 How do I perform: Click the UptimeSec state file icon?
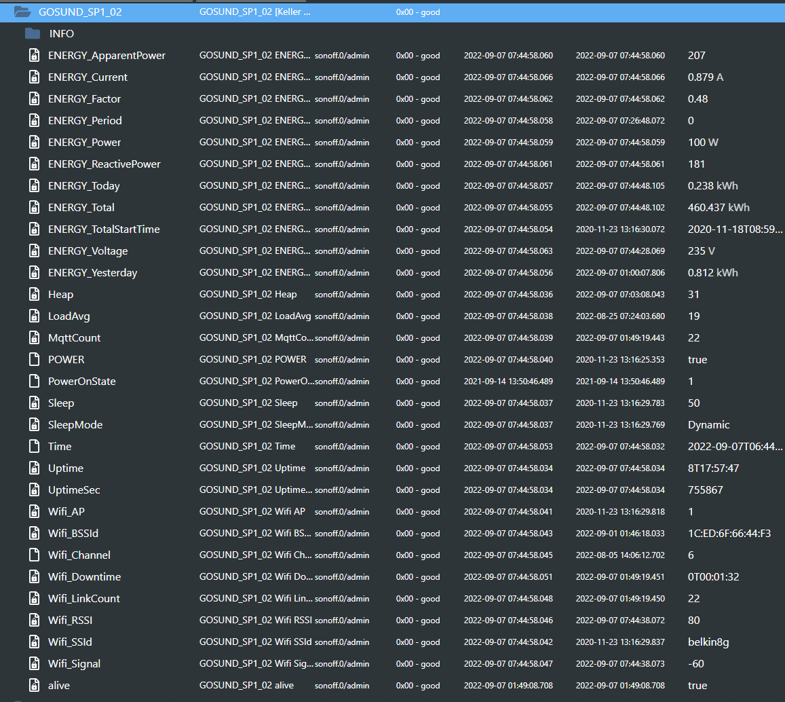(34, 489)
